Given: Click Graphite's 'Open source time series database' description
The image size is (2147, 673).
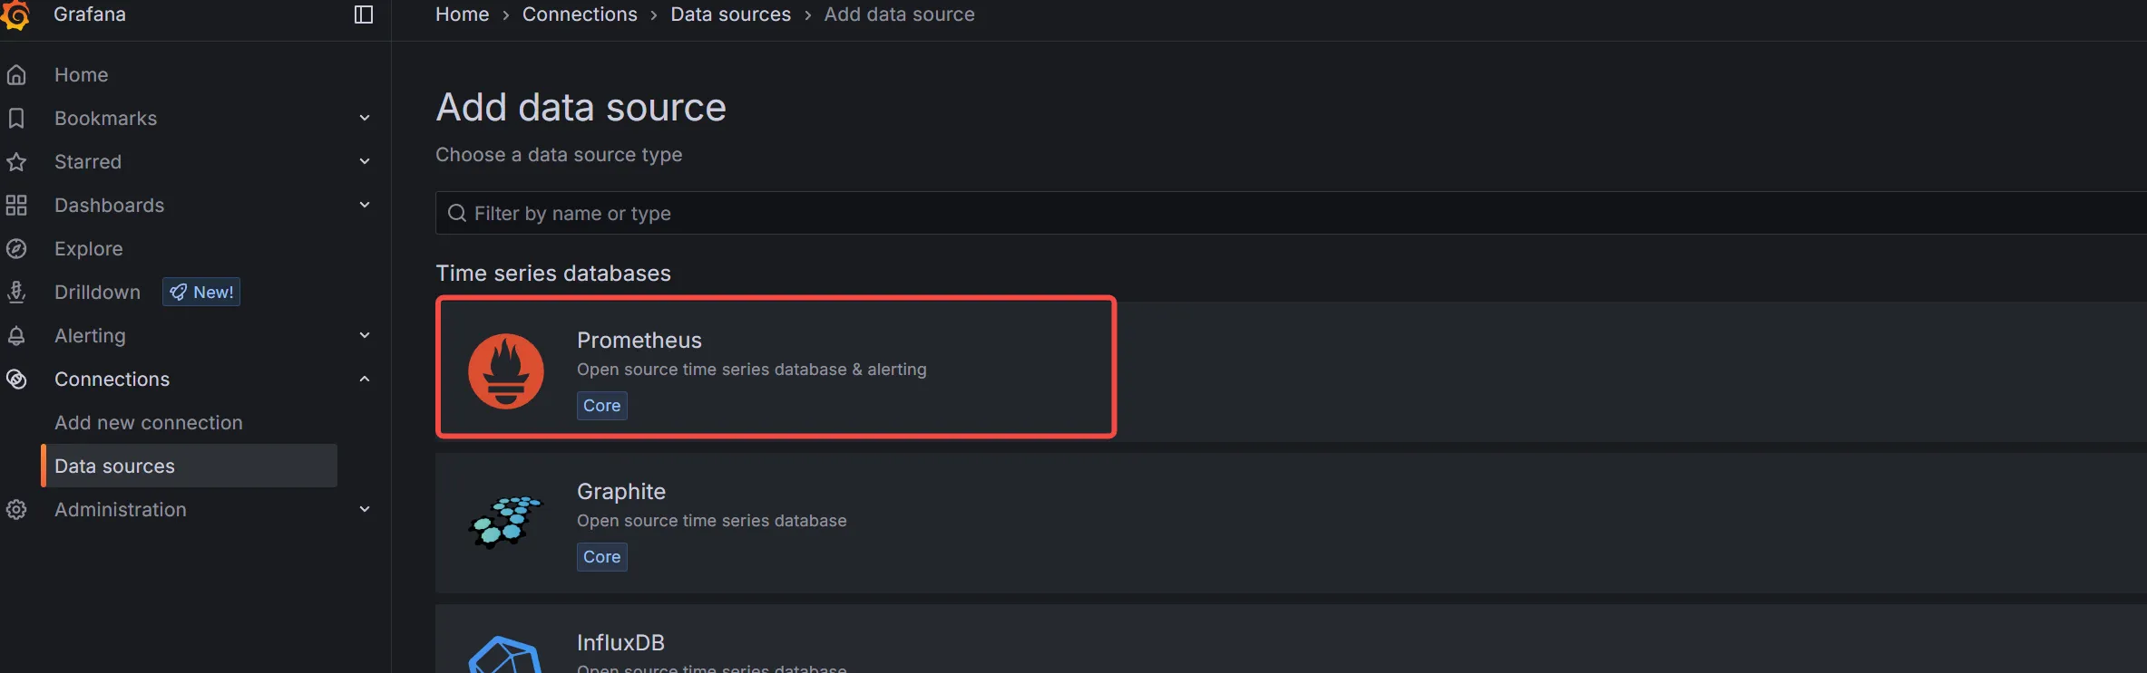Looking at the screenshot, I should coord(712,521).
